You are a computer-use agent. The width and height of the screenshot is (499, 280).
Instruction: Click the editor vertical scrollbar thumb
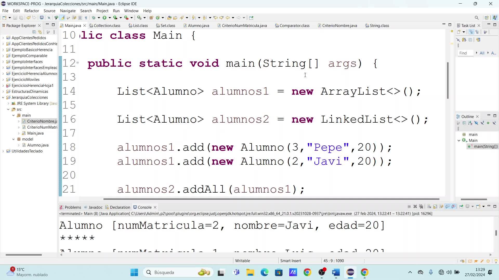[448, 80]
